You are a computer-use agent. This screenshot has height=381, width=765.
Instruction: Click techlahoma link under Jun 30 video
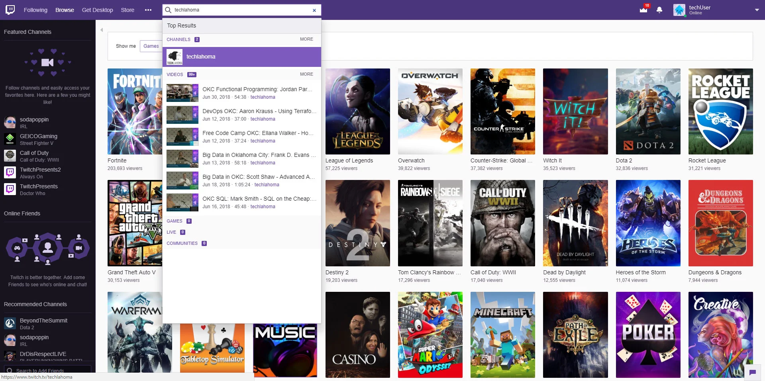coord(263,97)
